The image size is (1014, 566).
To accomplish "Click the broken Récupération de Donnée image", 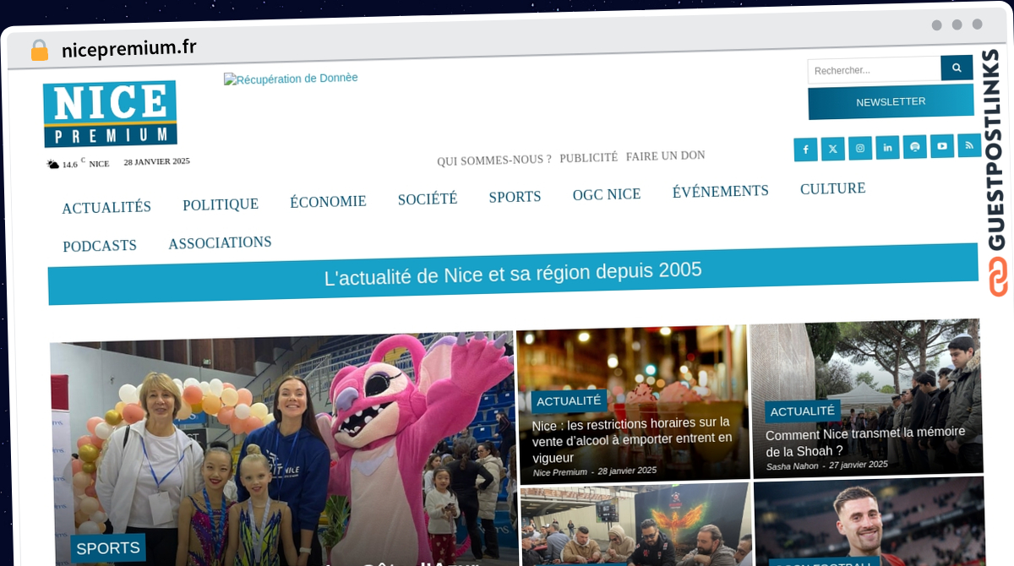I will (x=291, y=79).
